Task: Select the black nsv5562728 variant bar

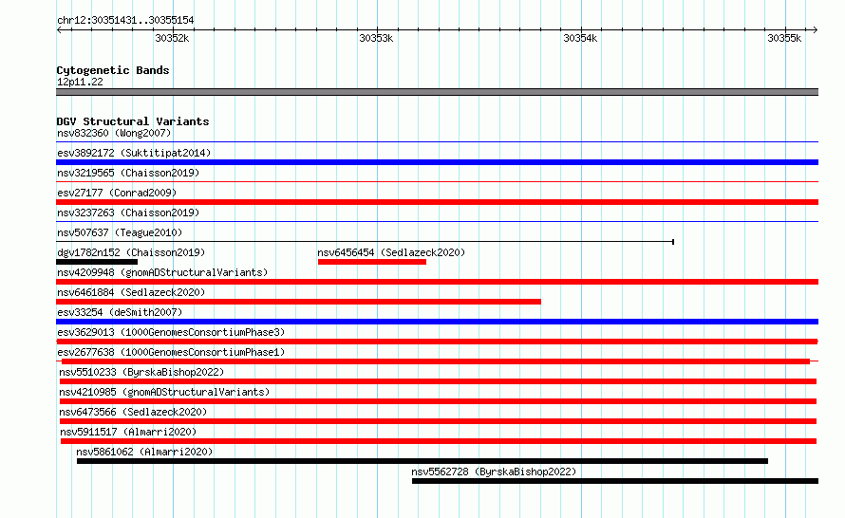Action: (x=615, y=481)
